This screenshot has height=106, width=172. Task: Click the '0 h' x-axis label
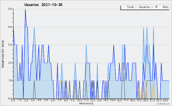(x=13, y=101)
